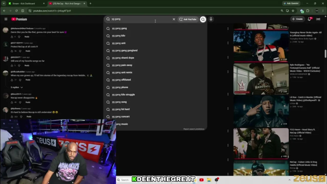Reply to "When my son grows up" comment

point(28,80)
